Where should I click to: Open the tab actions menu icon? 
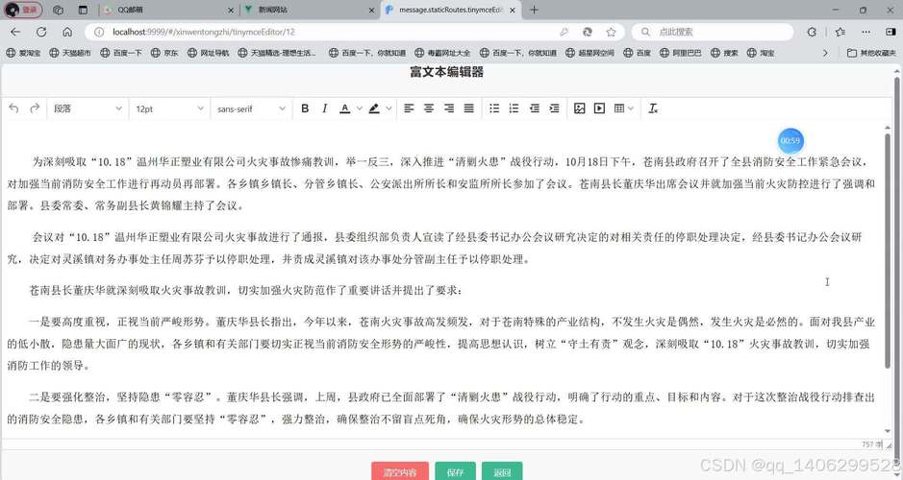pos(83,10)
